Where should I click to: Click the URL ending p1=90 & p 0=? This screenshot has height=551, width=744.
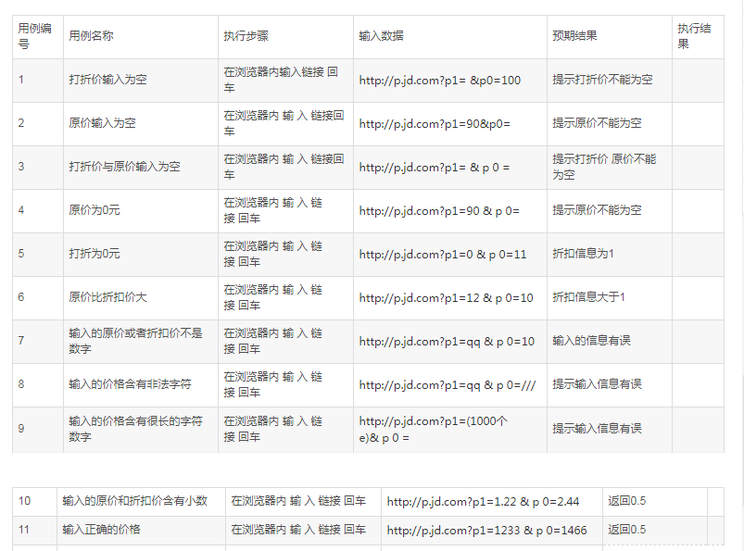[x=439, y=211]
